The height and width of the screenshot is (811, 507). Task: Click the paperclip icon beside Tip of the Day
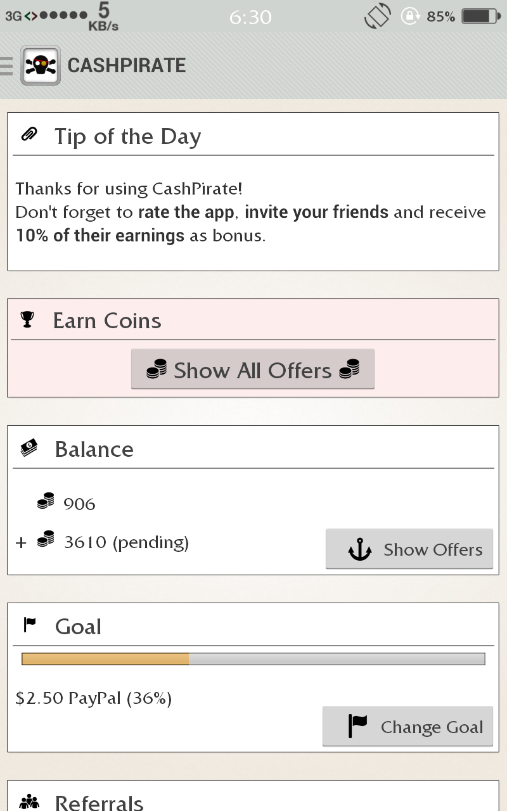(29, 134)
